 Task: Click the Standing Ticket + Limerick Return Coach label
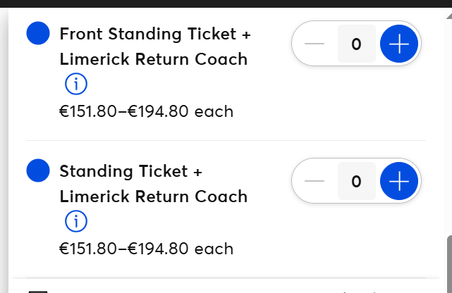pyautogui.click(x=154, y=184)
